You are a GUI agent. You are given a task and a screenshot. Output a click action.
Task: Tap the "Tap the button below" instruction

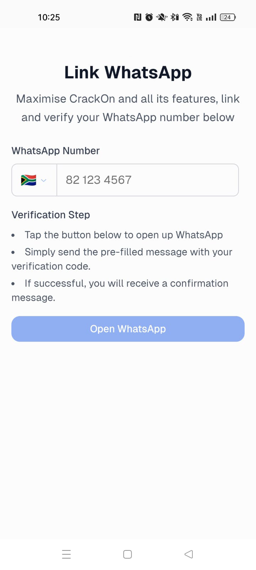[124, 235]
